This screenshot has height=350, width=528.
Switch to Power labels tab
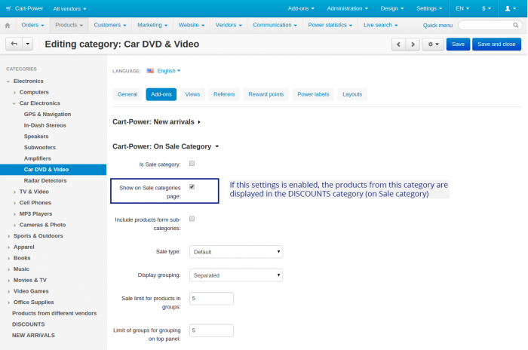[313, 94]
